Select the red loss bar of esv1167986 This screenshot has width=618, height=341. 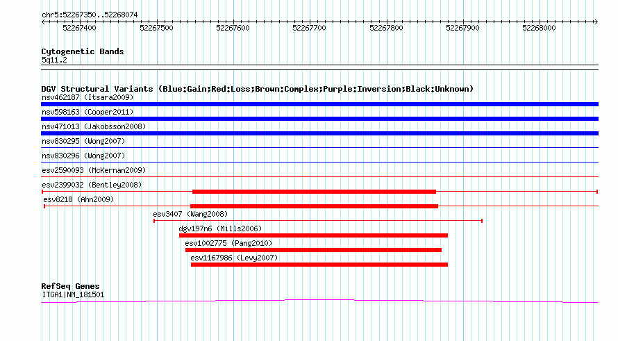(319, 265)
